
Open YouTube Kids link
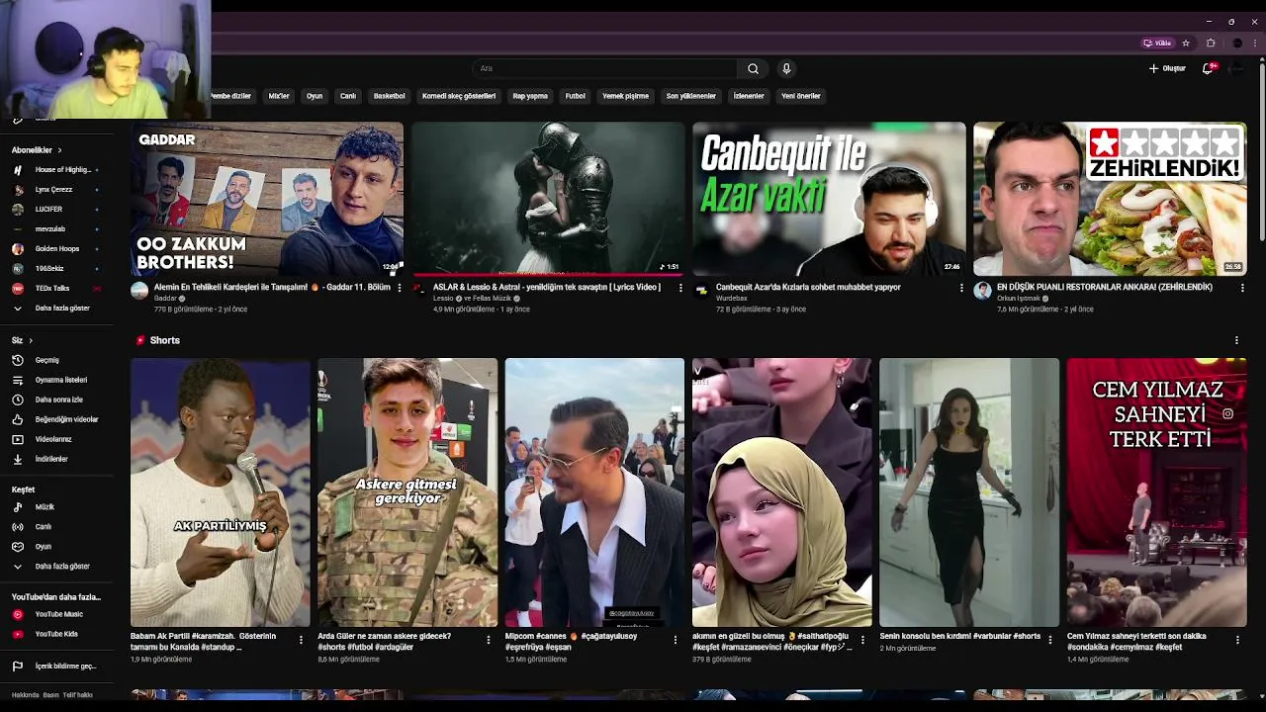click(56, 634)
